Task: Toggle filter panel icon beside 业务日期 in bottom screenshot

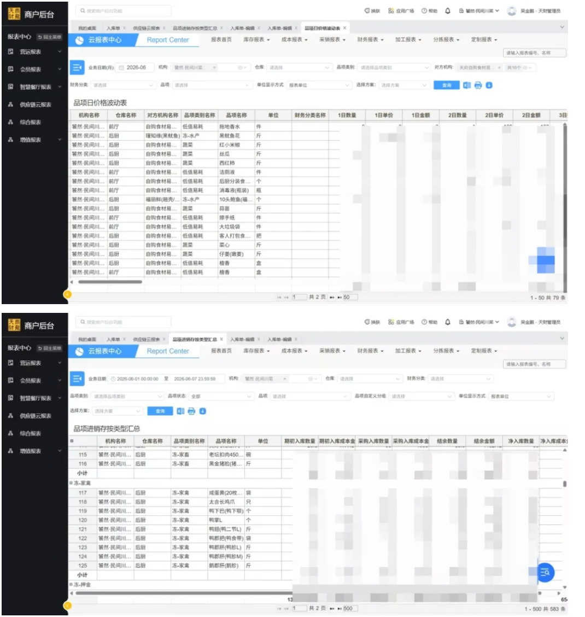Action: coord(77,379)
